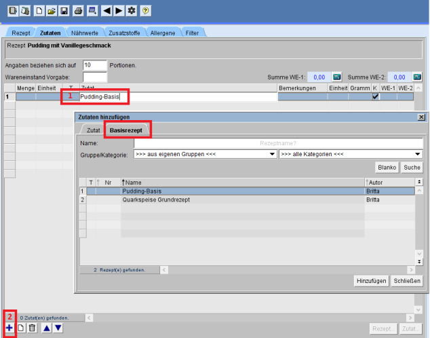Open the 'alle Kategorien' dropdown

[x=350, y=154]
